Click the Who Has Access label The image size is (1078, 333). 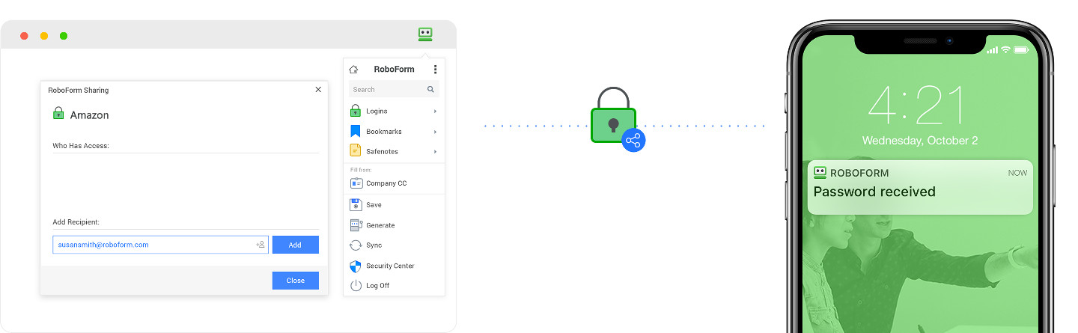click(x=81, y=146)
